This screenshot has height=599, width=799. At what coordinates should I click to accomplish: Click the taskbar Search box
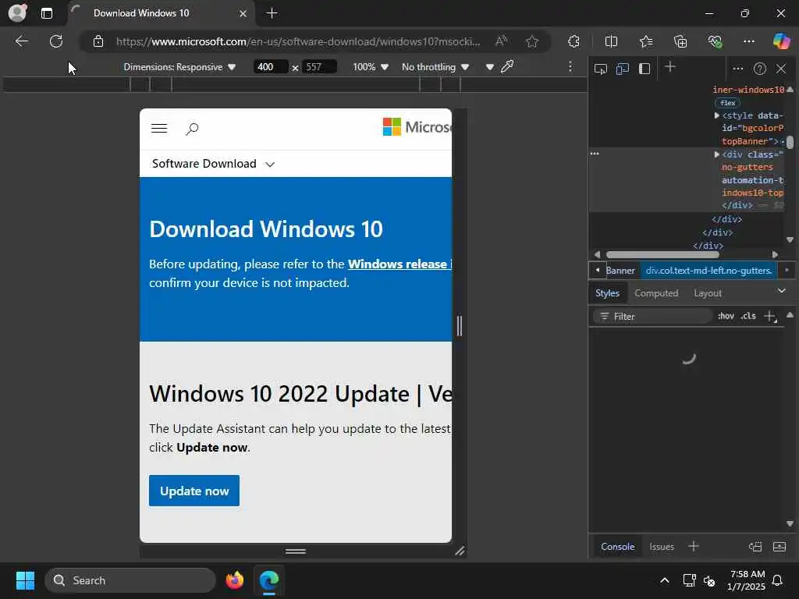pyautogui.click(x=130, y=580)
